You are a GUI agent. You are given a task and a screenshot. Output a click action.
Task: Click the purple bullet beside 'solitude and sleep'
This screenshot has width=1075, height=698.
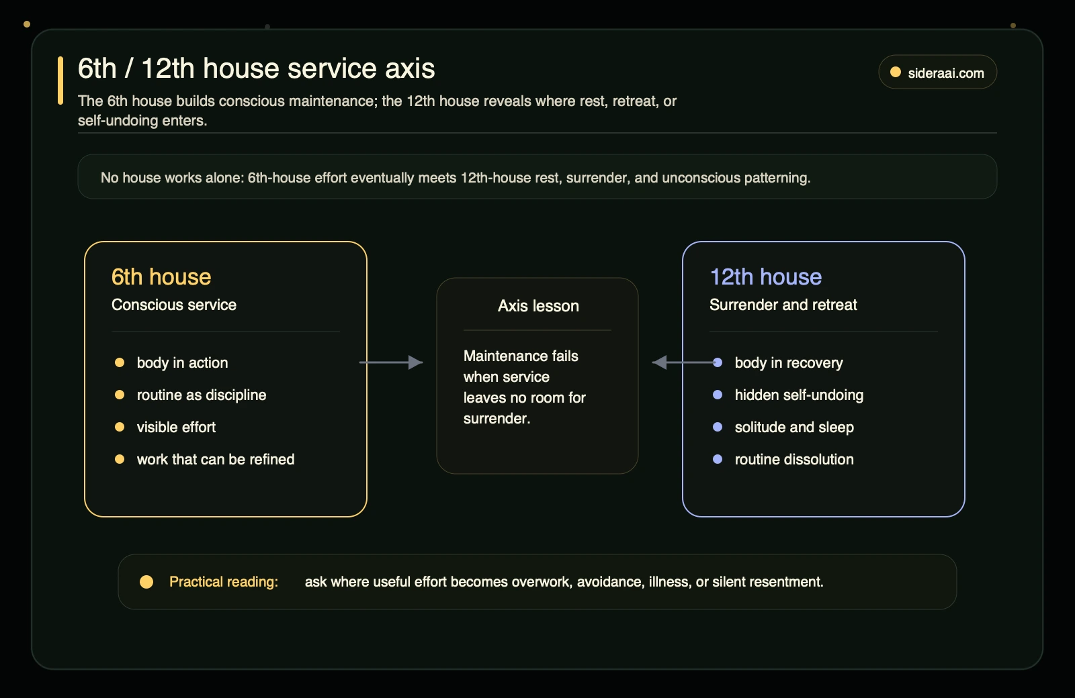click(x=718, y=427)
